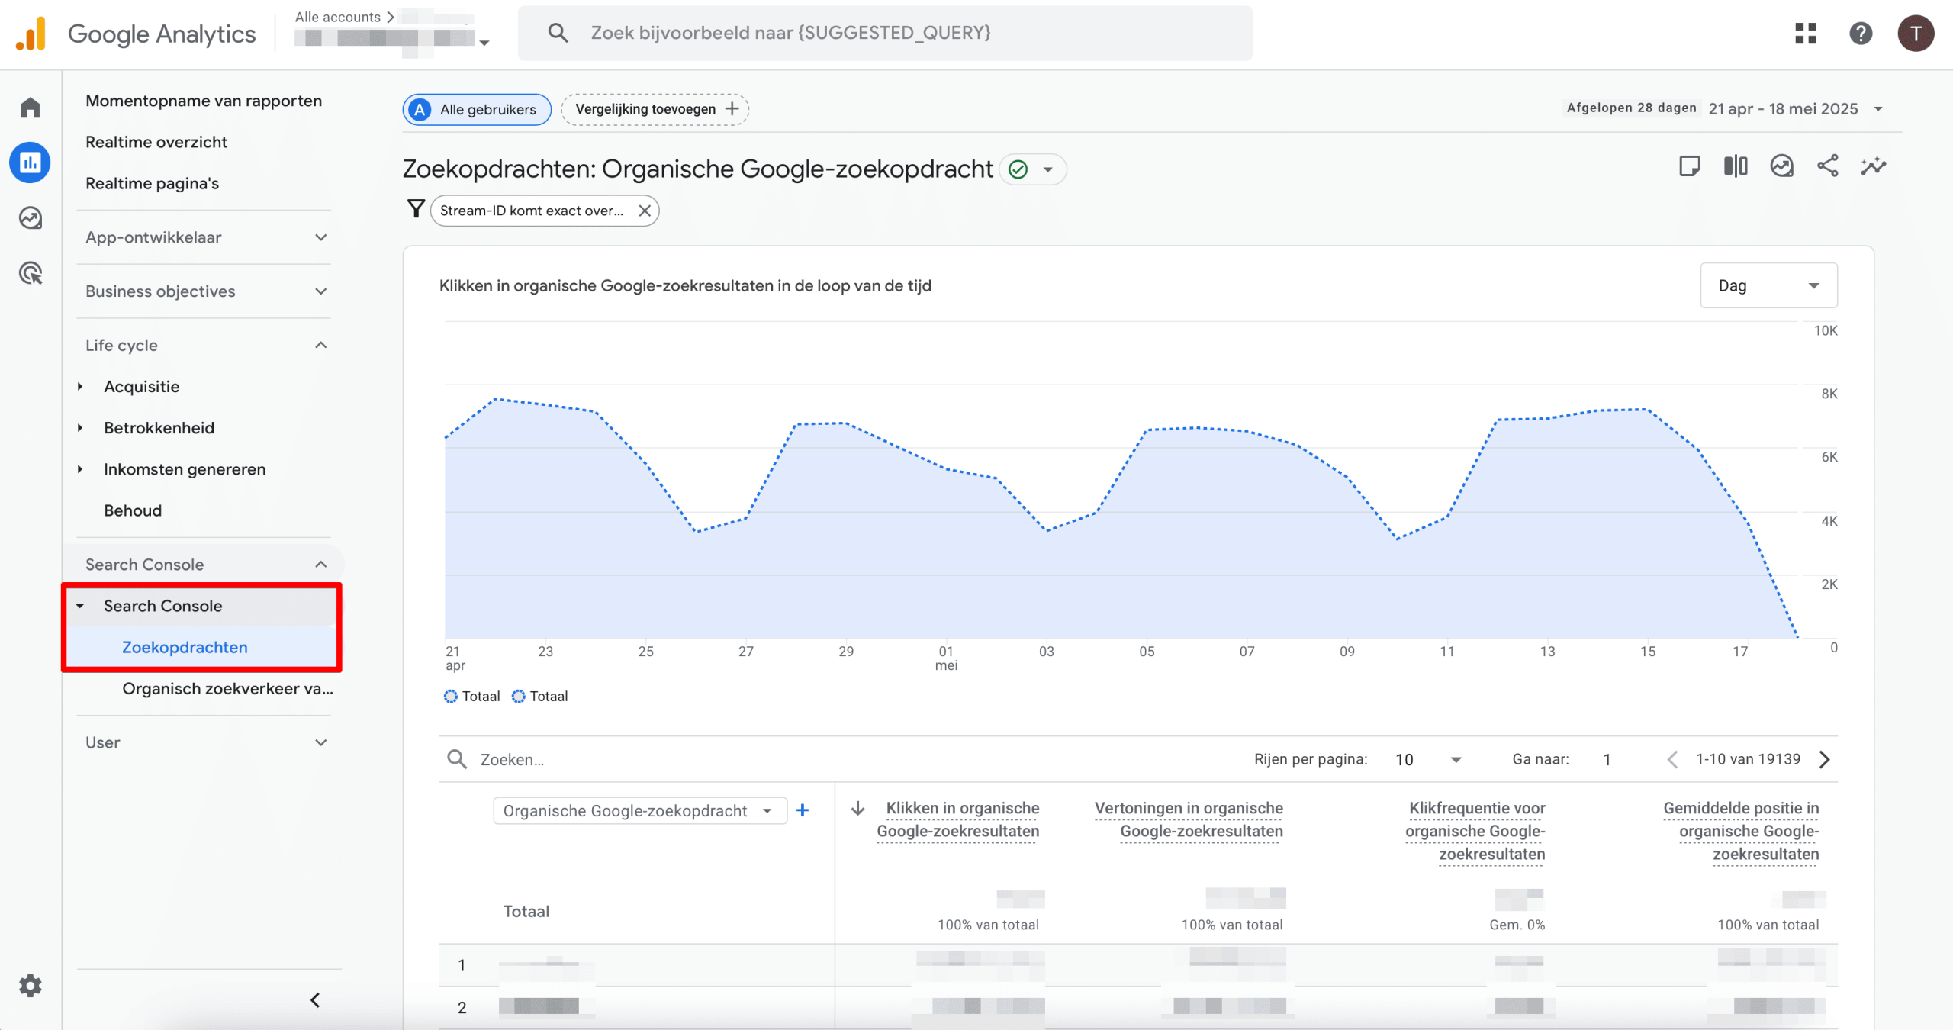Screen dimensions: 1953x1030
Task: Open the Insights chart icon in report toolbar
Action: pos(1781,166)
